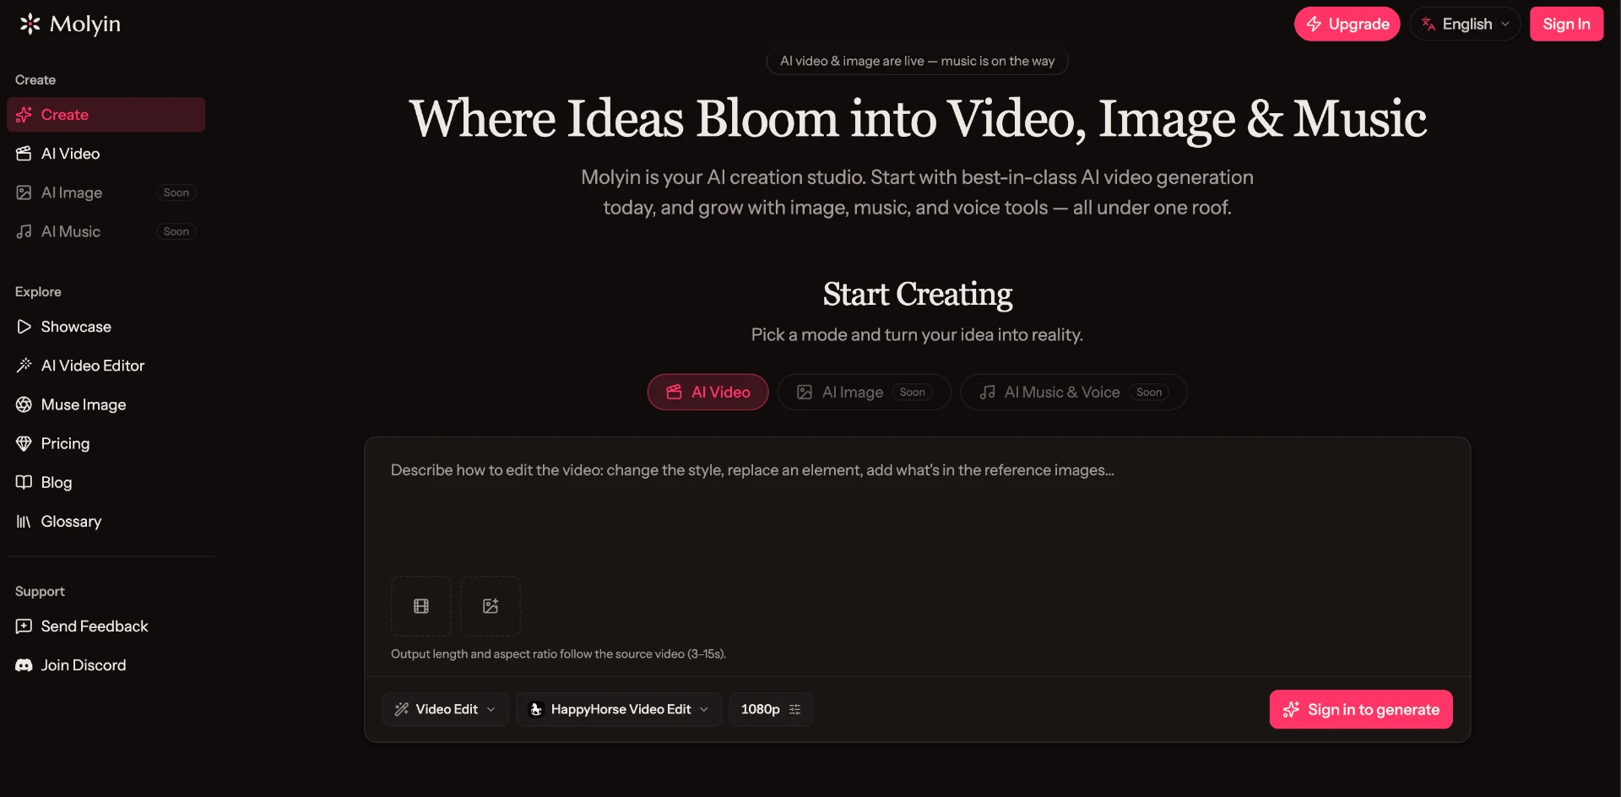Click the Glossary library icon
Screen dimensions: 1621x797
[x=24, y=521]
